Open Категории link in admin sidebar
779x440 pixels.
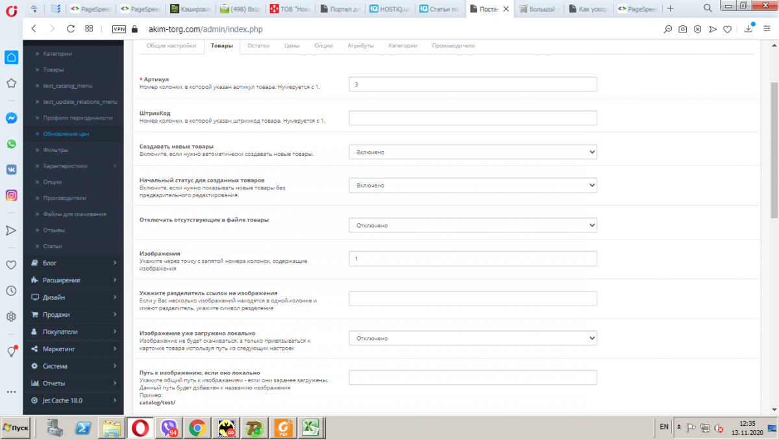click(58, 54)
